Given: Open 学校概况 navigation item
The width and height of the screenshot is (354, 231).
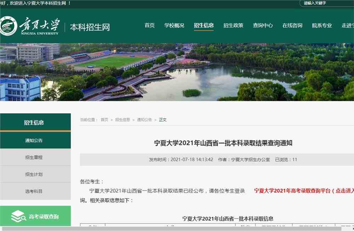Looking at the screenshot, I should (174, 25).
